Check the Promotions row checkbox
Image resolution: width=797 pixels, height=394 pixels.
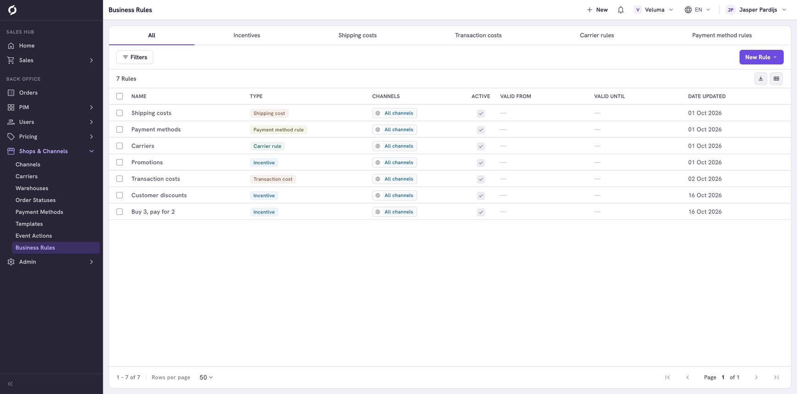coord(120,162)
